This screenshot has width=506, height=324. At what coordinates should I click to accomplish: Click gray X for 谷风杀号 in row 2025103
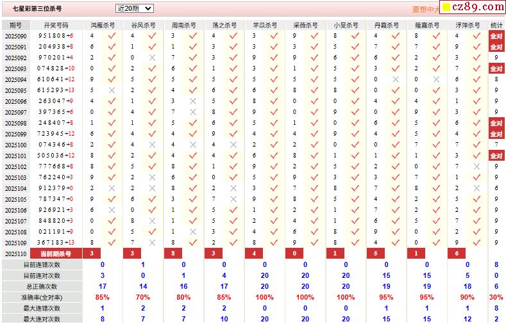pos(153,177)
